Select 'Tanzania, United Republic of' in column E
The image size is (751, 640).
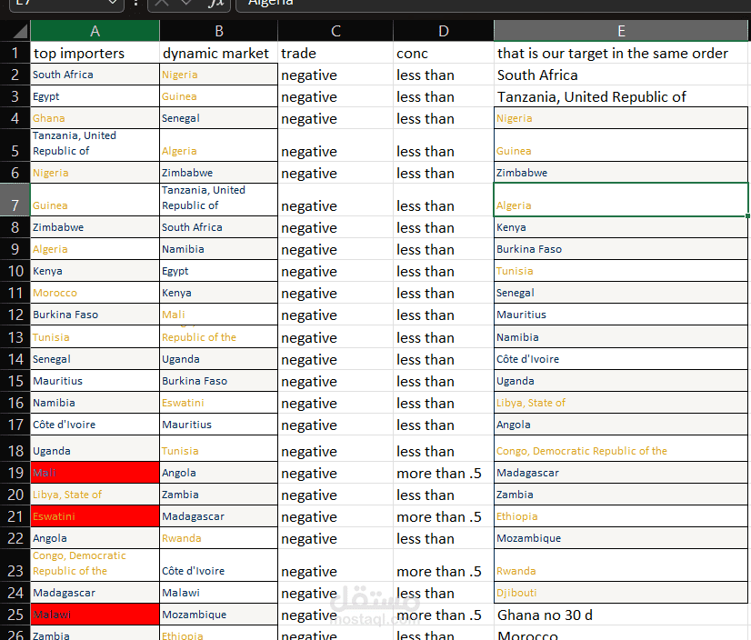tap(621, 96)
